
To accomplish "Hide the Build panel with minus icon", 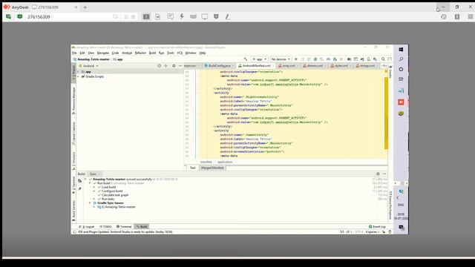I will [384, 174].
